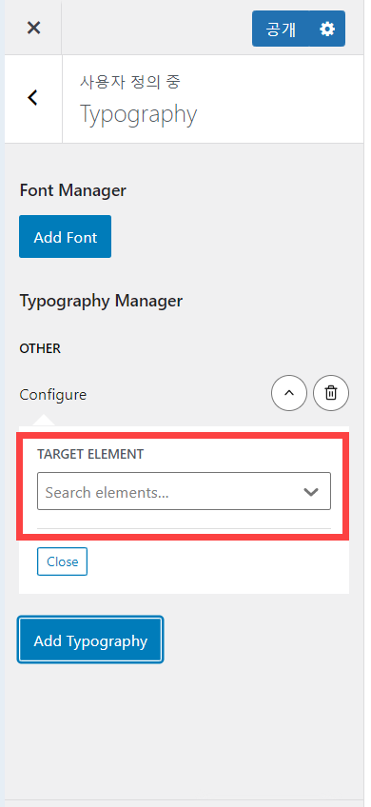Click the Close button in Configure panel

click(62, 561)
